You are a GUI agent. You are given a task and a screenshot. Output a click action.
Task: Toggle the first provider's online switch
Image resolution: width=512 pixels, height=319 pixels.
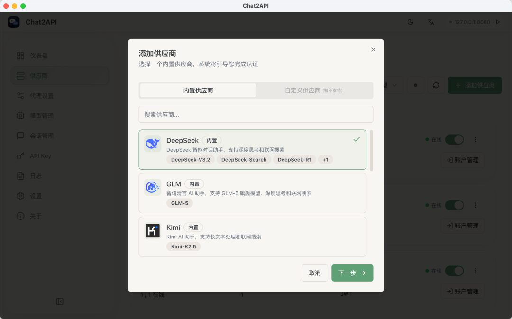pos(454,139)
